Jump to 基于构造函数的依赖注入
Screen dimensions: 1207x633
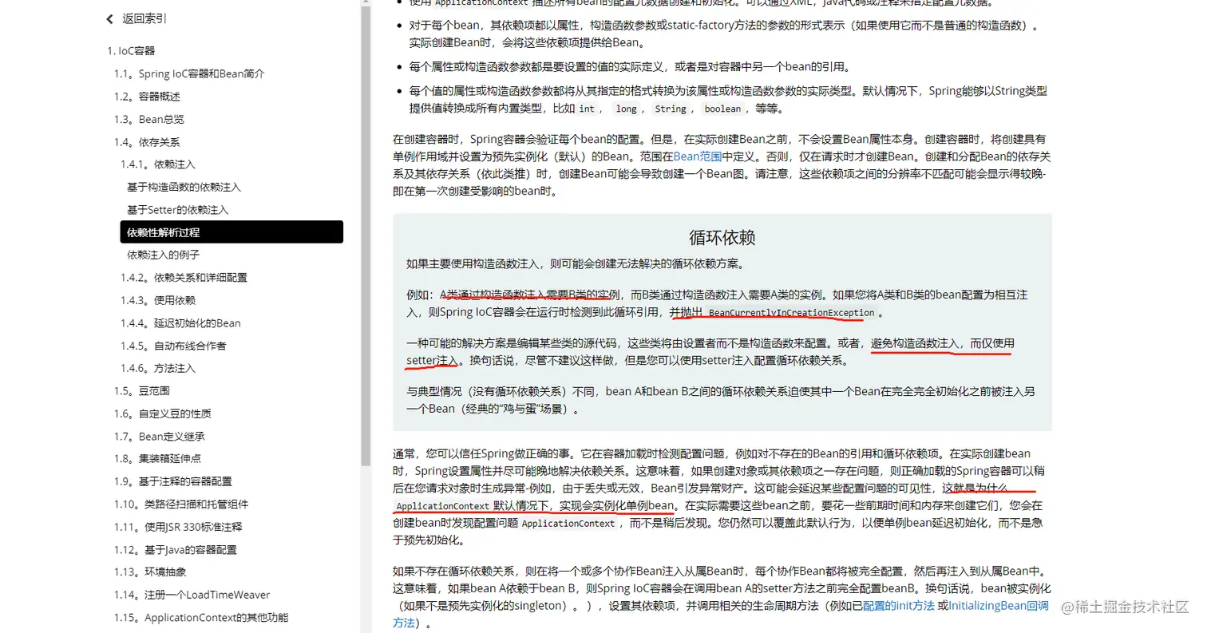pyautogui.click(x=184, y=188)
